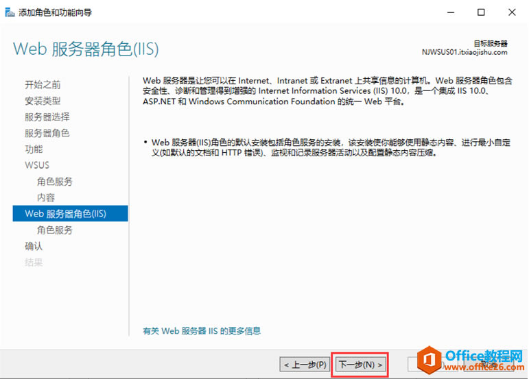Viewport: 529px width, 379px height.
Task: Open 角色服务 under Web 服务器角色(IIS)
Action: click(55, 230)
